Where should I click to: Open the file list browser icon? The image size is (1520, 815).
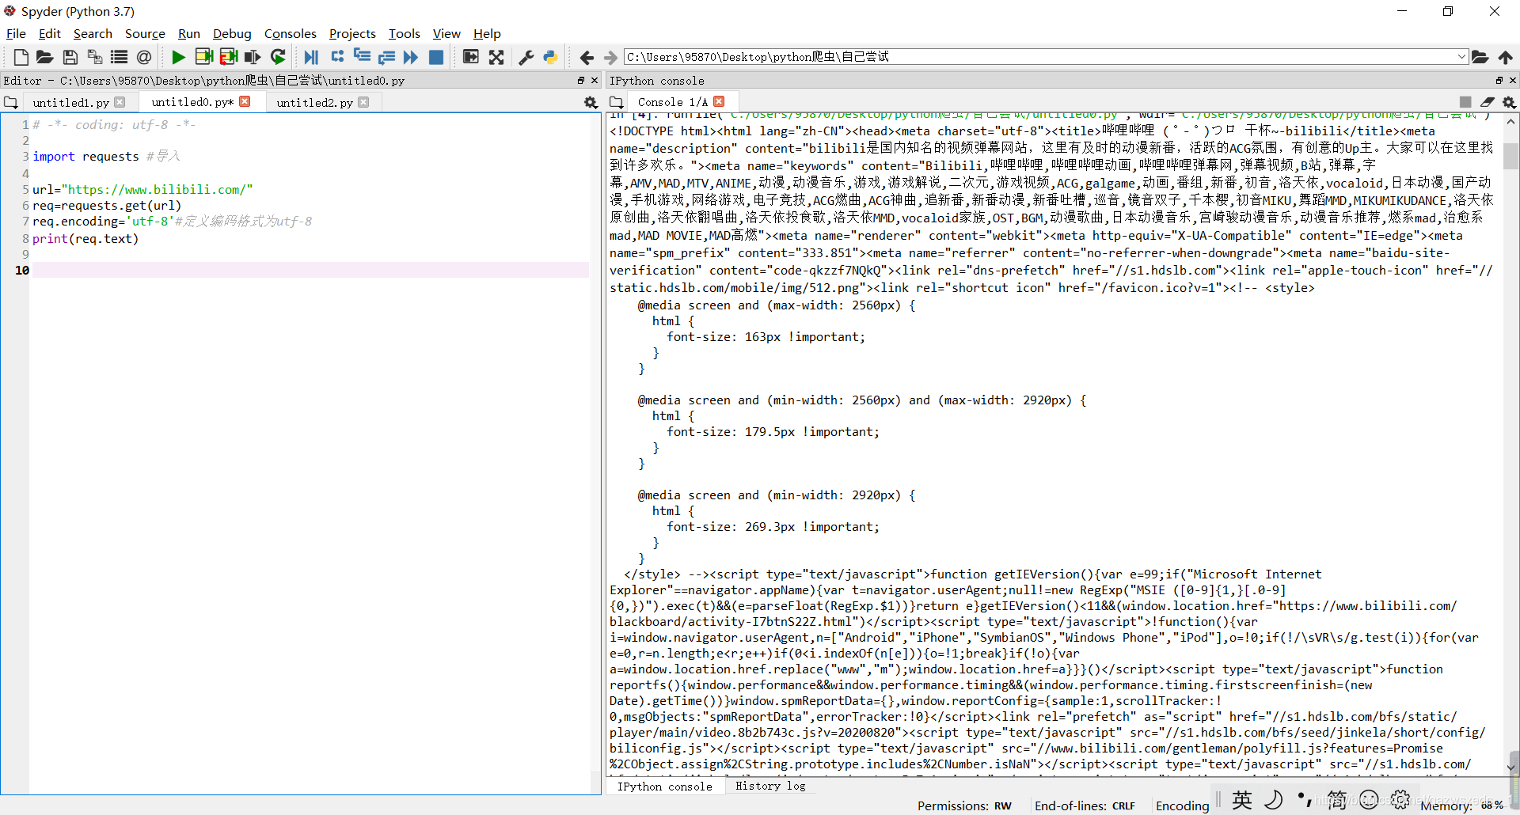pyautogui.click(x=119, y=57)
